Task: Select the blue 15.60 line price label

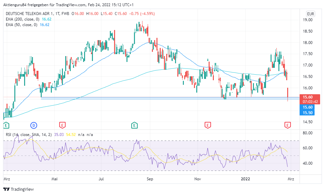Action: click(308, 107)
